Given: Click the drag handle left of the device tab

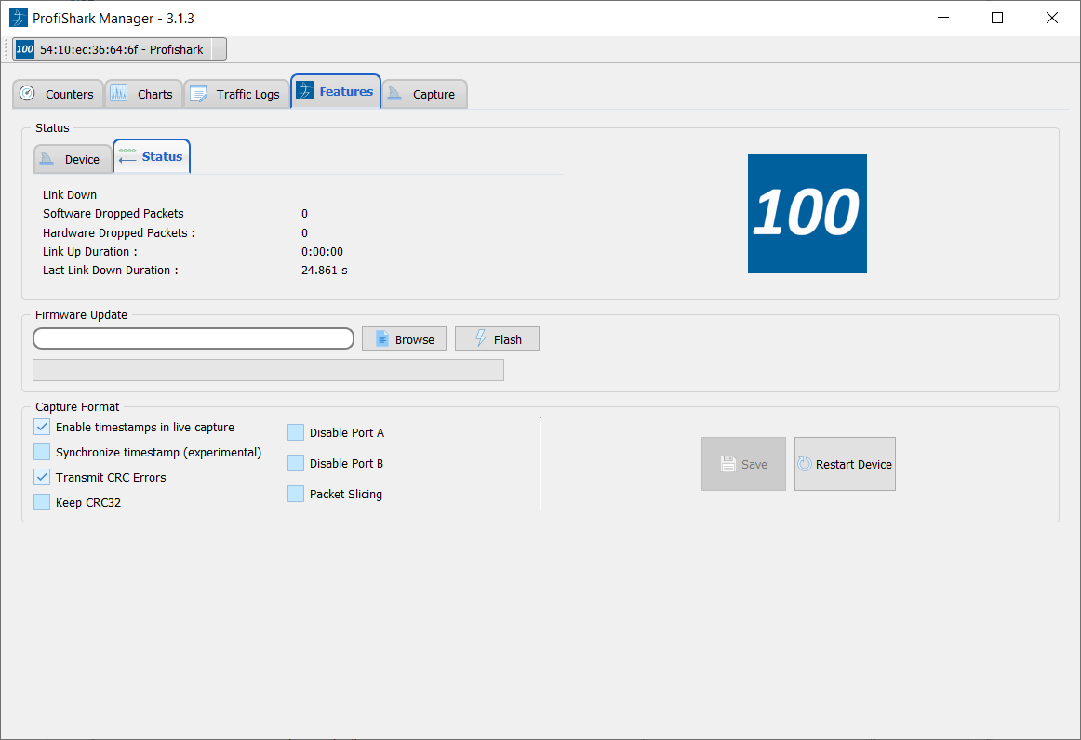Looking at the screenshot, I should [7, 49].
